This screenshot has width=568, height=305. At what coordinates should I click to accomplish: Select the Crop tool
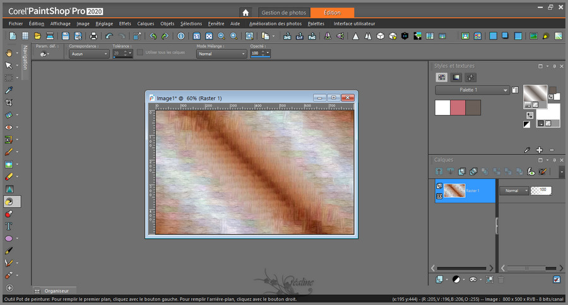pos(9,102)
